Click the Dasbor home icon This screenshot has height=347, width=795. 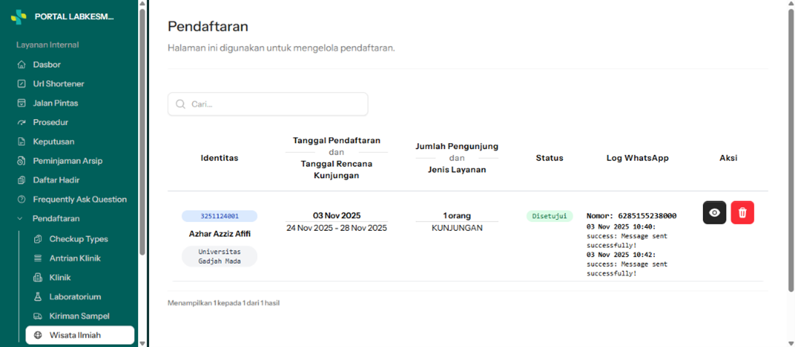21,65
